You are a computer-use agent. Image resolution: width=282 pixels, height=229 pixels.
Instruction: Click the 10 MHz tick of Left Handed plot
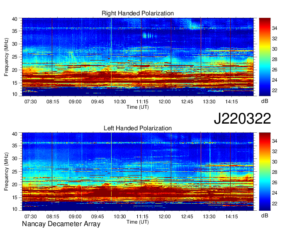(x=15, y=209)
